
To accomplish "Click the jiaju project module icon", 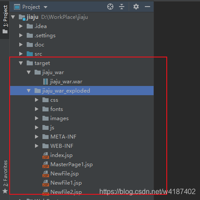I will coord(22,18).
